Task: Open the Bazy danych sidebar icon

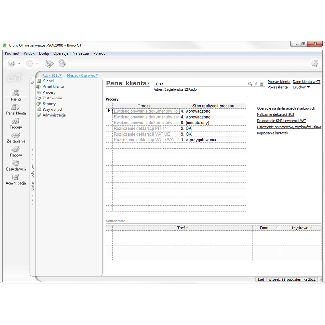Action: [x=16, y=163]
